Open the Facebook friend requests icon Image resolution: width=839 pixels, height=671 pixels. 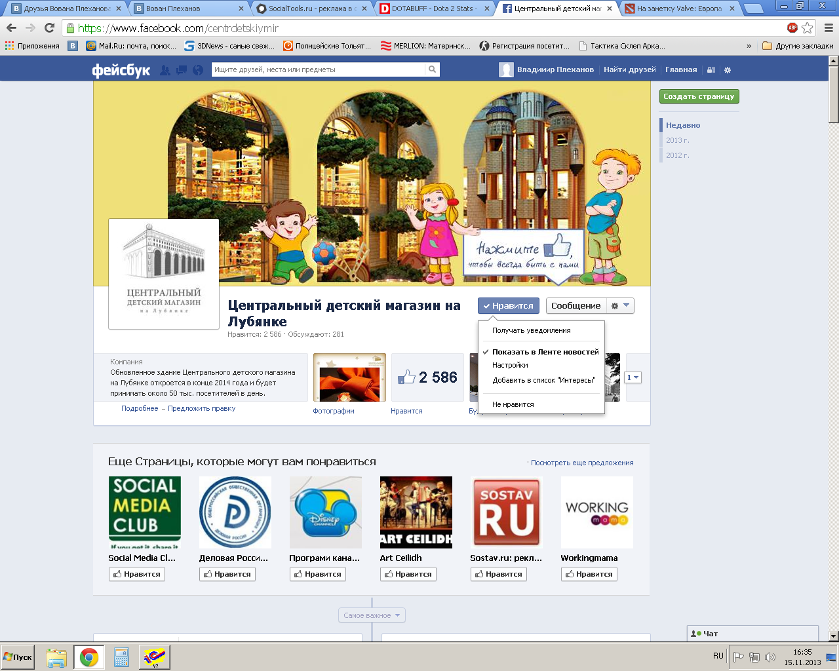click(x=165, y=69)
